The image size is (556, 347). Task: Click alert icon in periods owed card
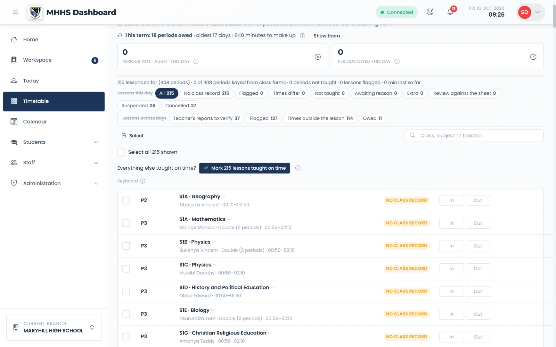click(533, 57)
